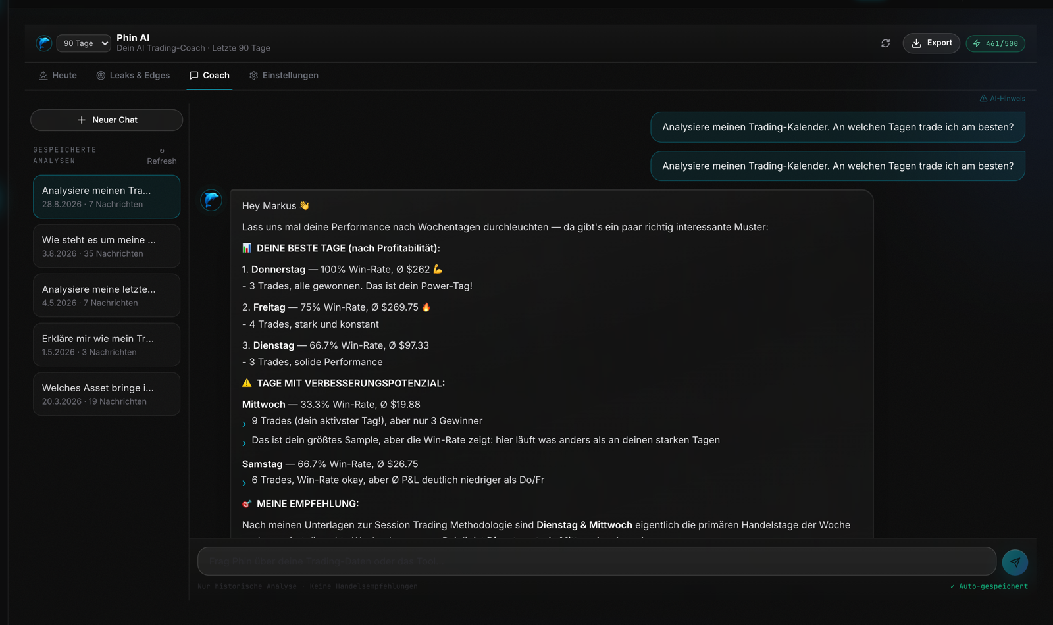
Task: Click the chevron next to 'Das ist dein größtes Sample'
Action: 244,443
